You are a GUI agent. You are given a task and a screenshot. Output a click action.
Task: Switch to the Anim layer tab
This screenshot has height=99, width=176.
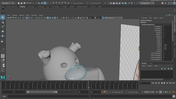coord(151,64)
